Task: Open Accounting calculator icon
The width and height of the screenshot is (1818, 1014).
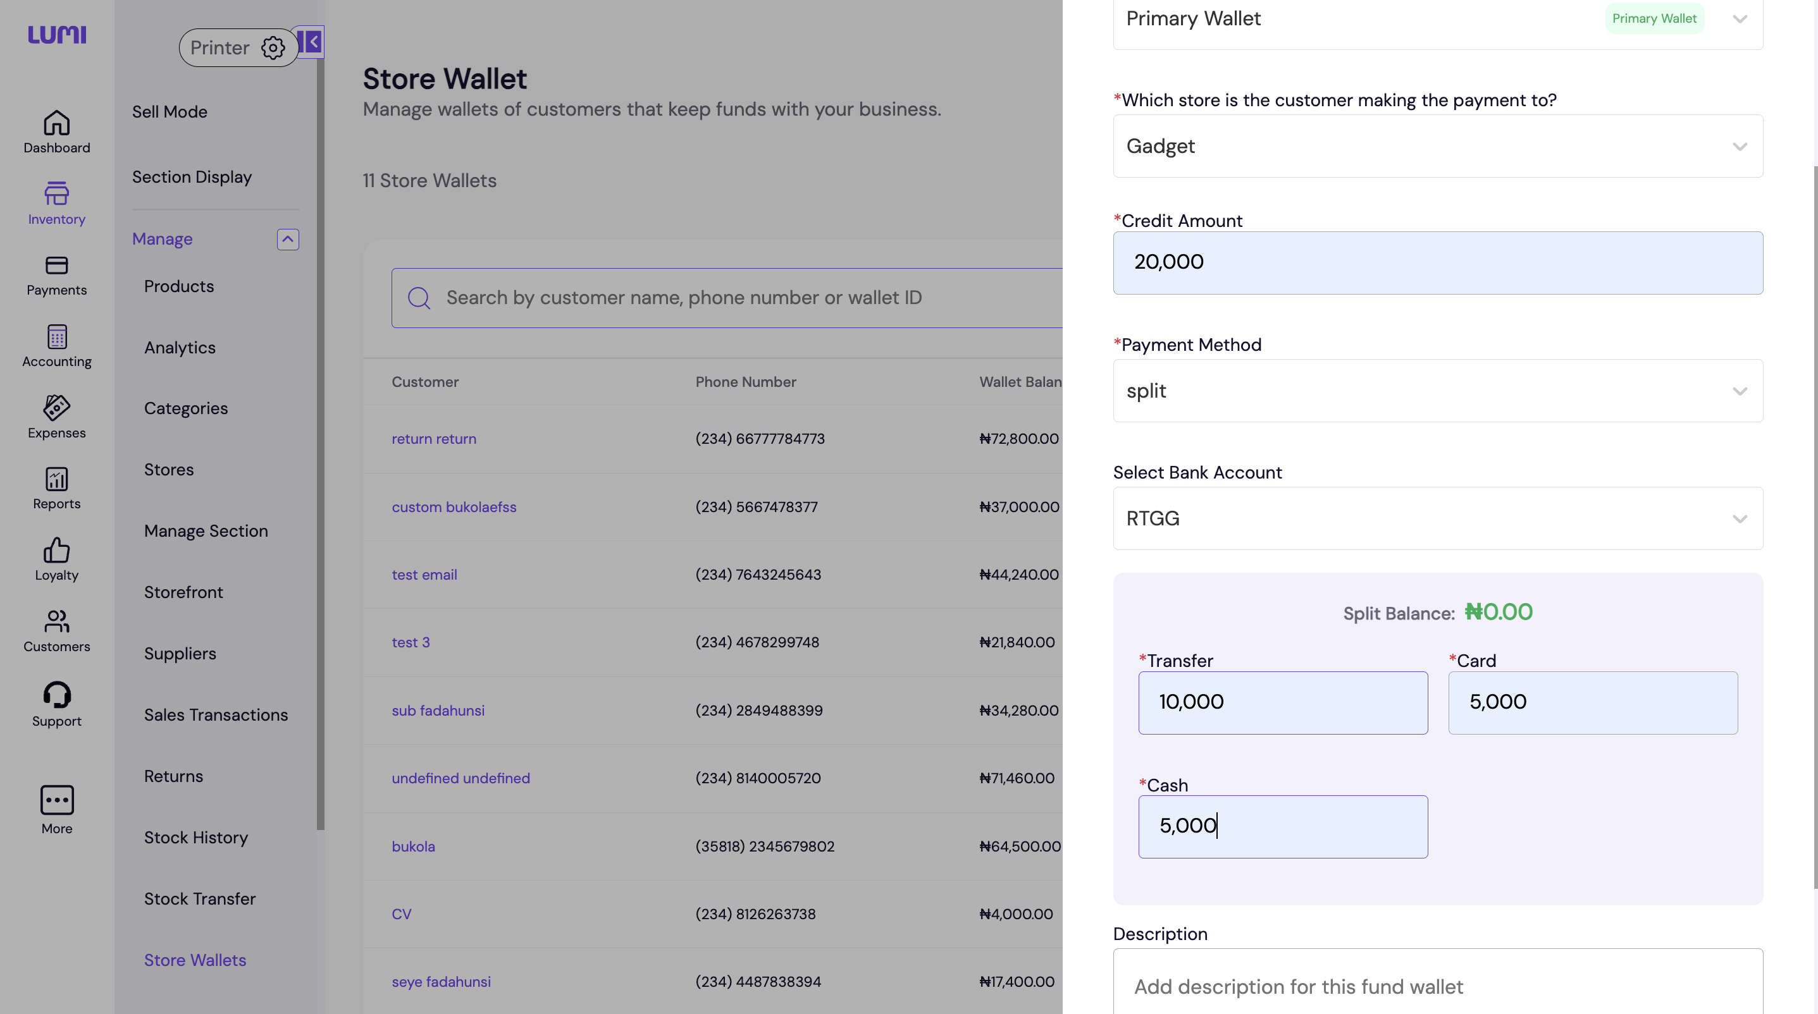Action: pyautogui.click(x=56, y=337)
